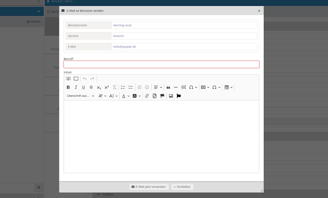Focus the Betreff subject field

coord(161,64)
